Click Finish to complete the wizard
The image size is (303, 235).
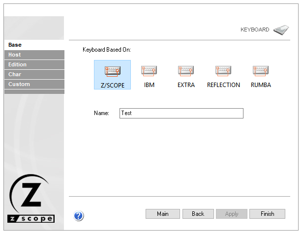pyautogui.click(x=267, y=214)
